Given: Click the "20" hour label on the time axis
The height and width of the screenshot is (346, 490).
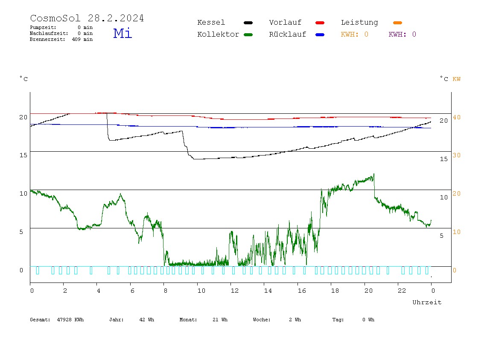Looking at the screenshot, I should pyautogui.click(x=368, y=291).
